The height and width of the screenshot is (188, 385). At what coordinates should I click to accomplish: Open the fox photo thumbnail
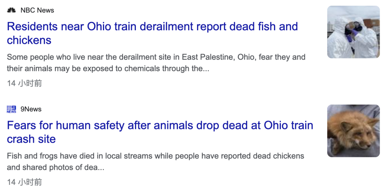click(353, 131)
